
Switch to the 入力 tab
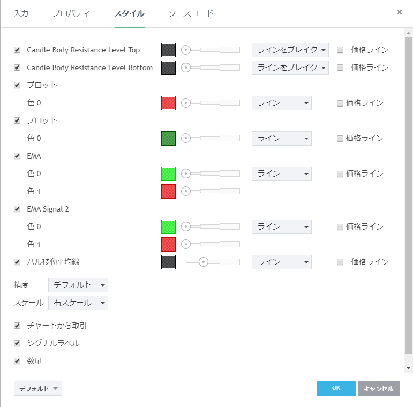[x=21, y=13]
